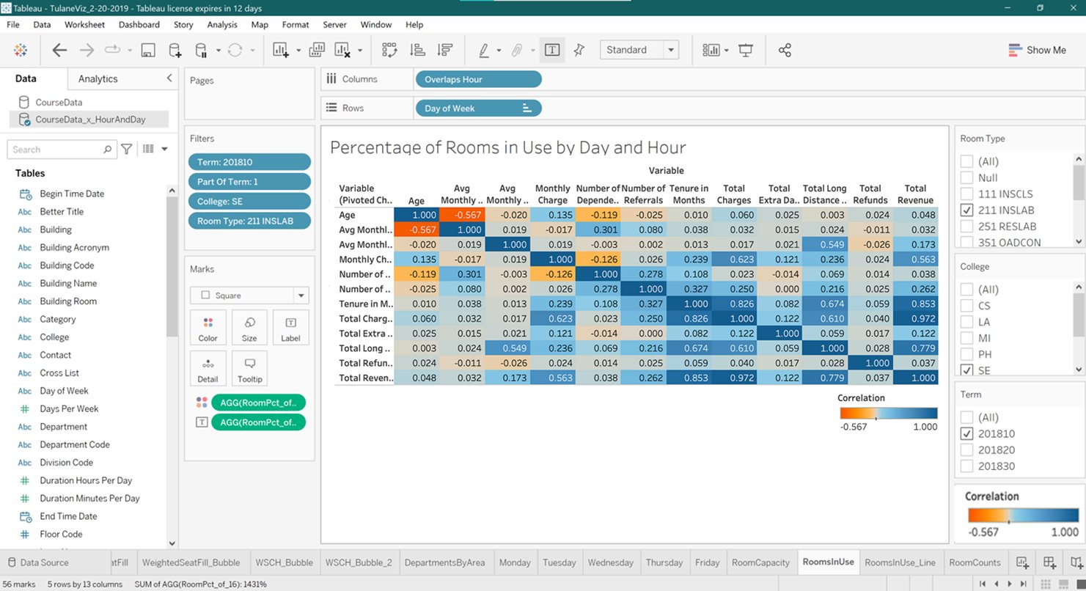Viewport: 1086px width, 591px height.
Task: Open the Size mark card
Action: [x=249, y=328]
